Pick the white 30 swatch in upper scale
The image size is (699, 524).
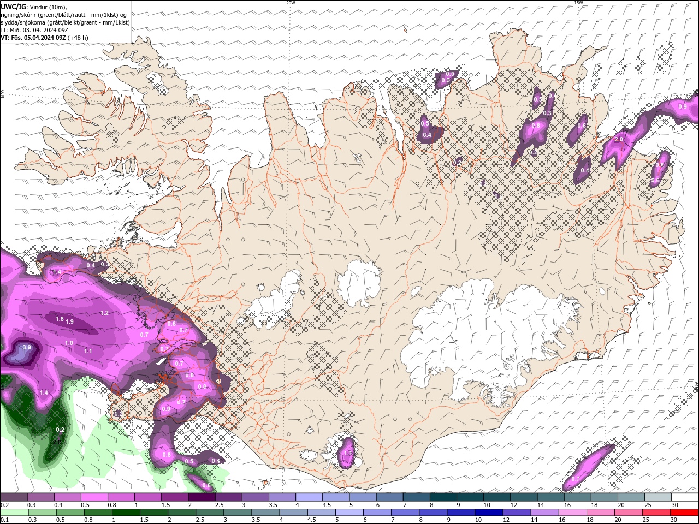point(685,497)
